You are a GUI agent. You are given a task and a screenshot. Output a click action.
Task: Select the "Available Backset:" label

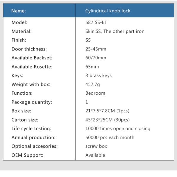(32, 58)
